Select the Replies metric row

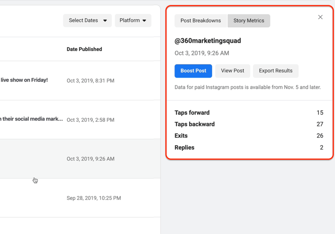(249, 147)
